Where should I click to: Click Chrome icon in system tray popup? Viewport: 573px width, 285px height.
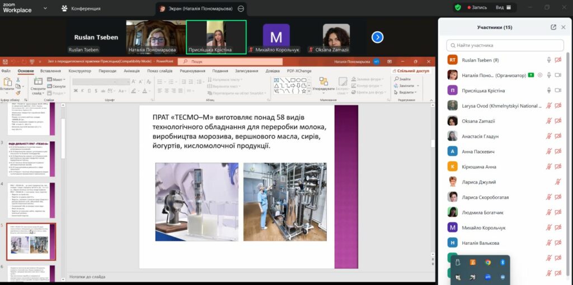(488, 262)
